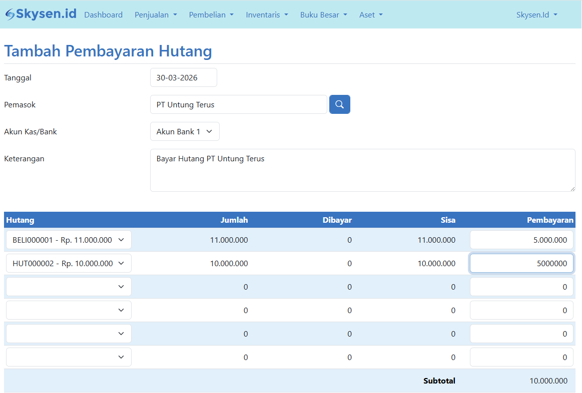
Task: Click the Tanggal date field
Action: click(x=183, y=77)
